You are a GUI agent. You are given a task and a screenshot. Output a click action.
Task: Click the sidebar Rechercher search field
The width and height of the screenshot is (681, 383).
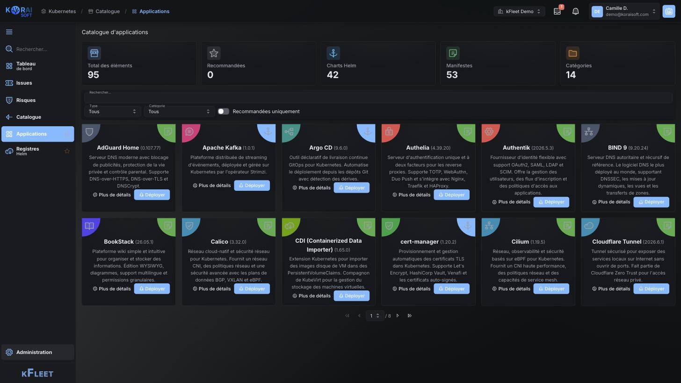pyautogui.click(x=37, y=49)
